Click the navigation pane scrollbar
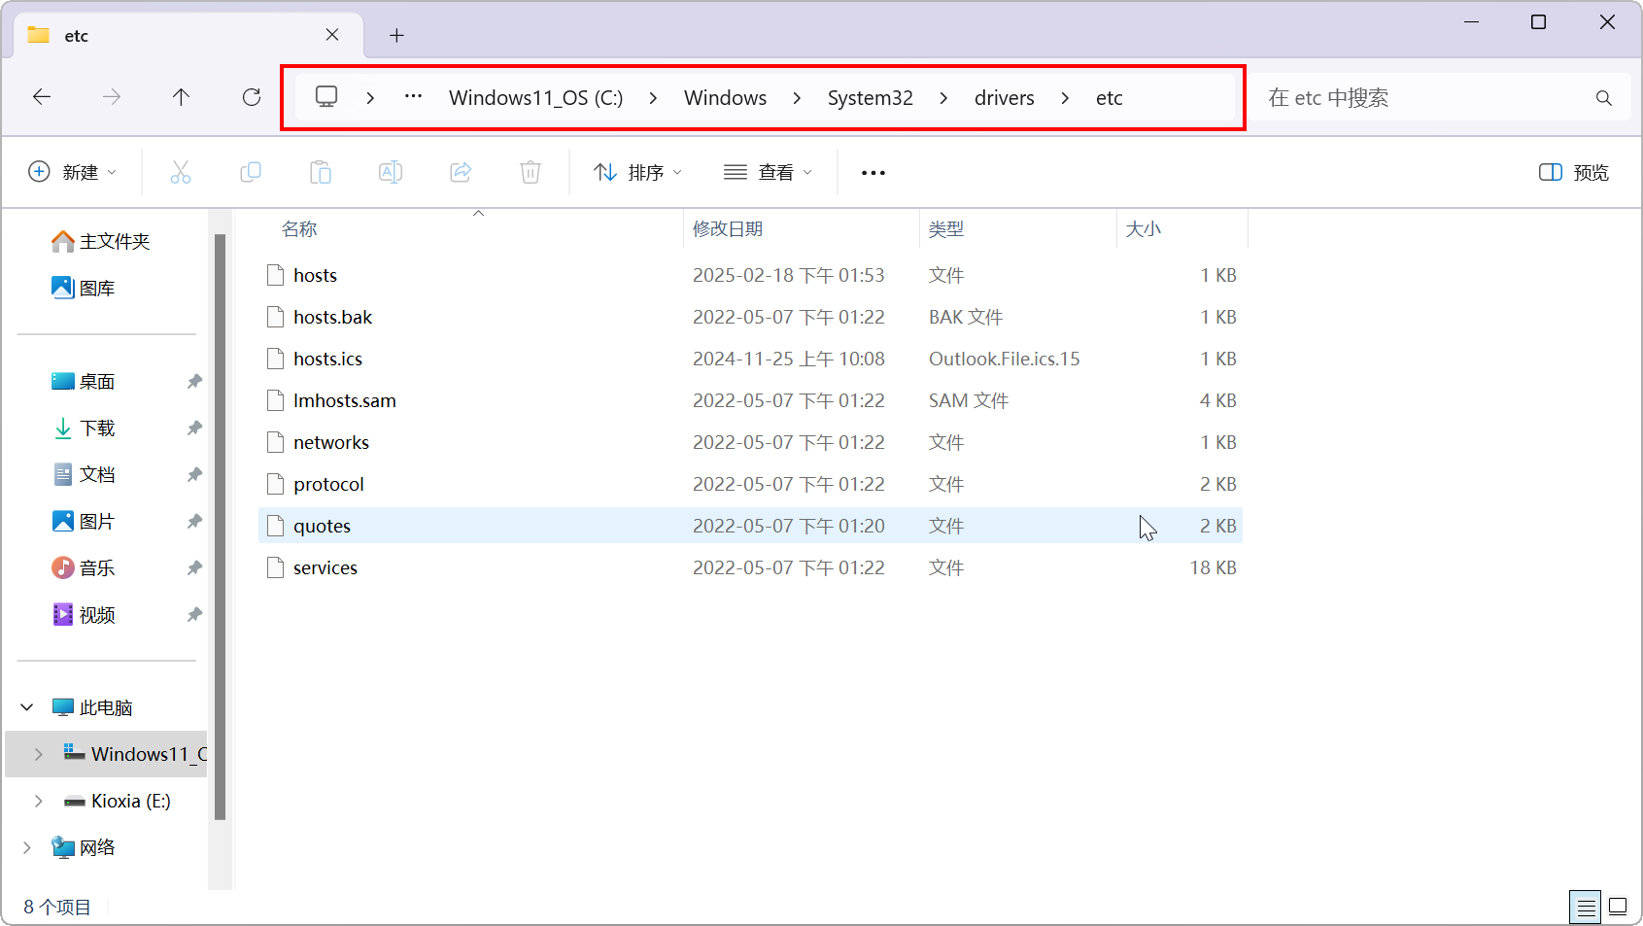The width and height of the screenshot is (1643, 926). (221, 525)
